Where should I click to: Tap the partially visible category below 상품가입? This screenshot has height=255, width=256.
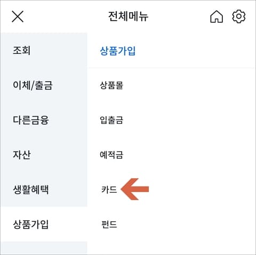[44, 248]
